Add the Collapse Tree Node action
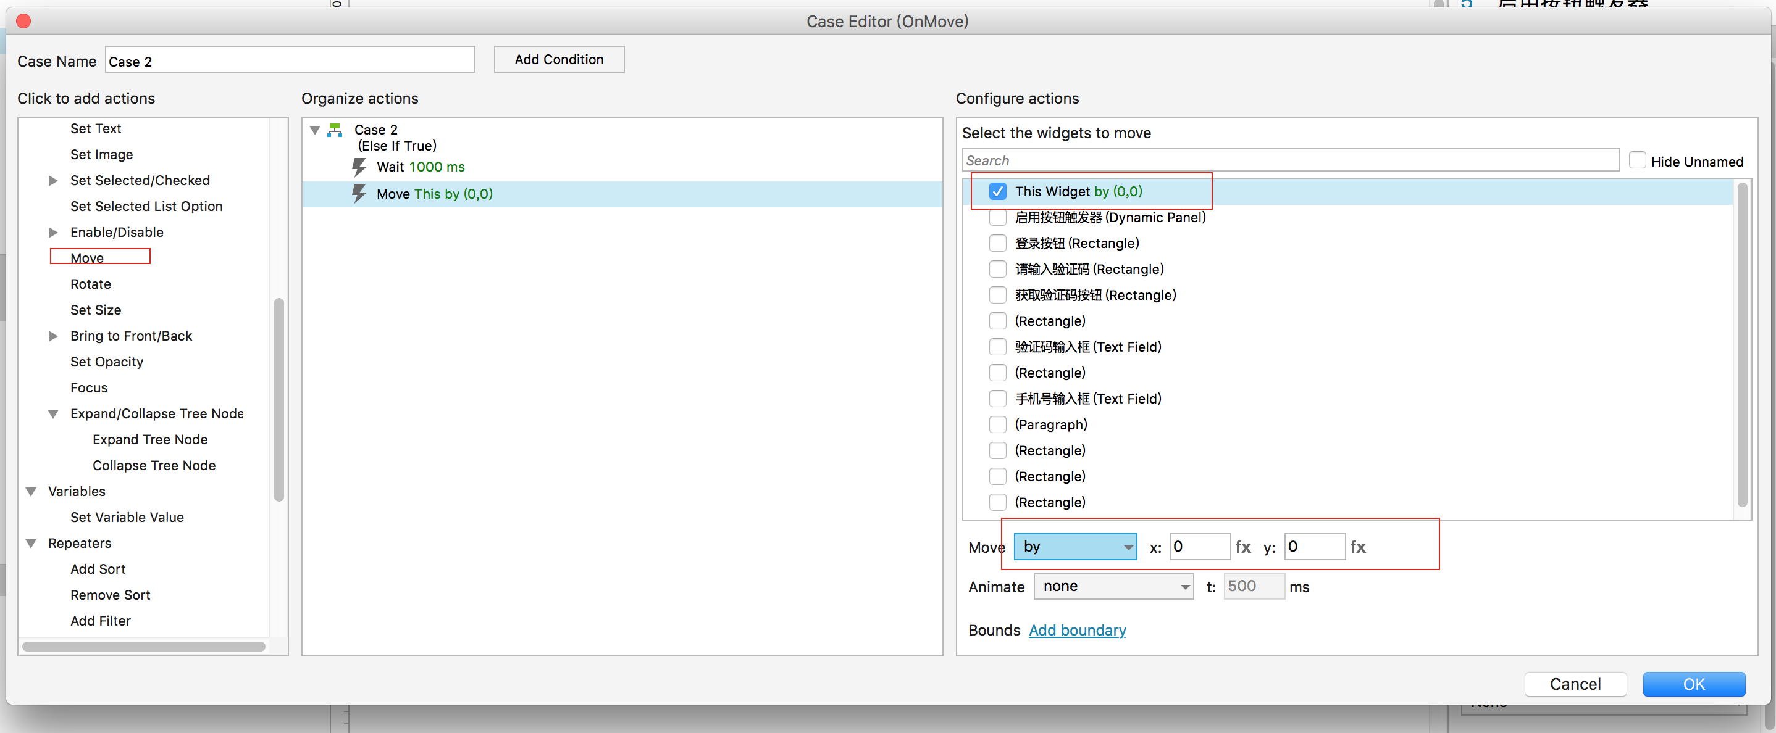 (x=154, y=466)
